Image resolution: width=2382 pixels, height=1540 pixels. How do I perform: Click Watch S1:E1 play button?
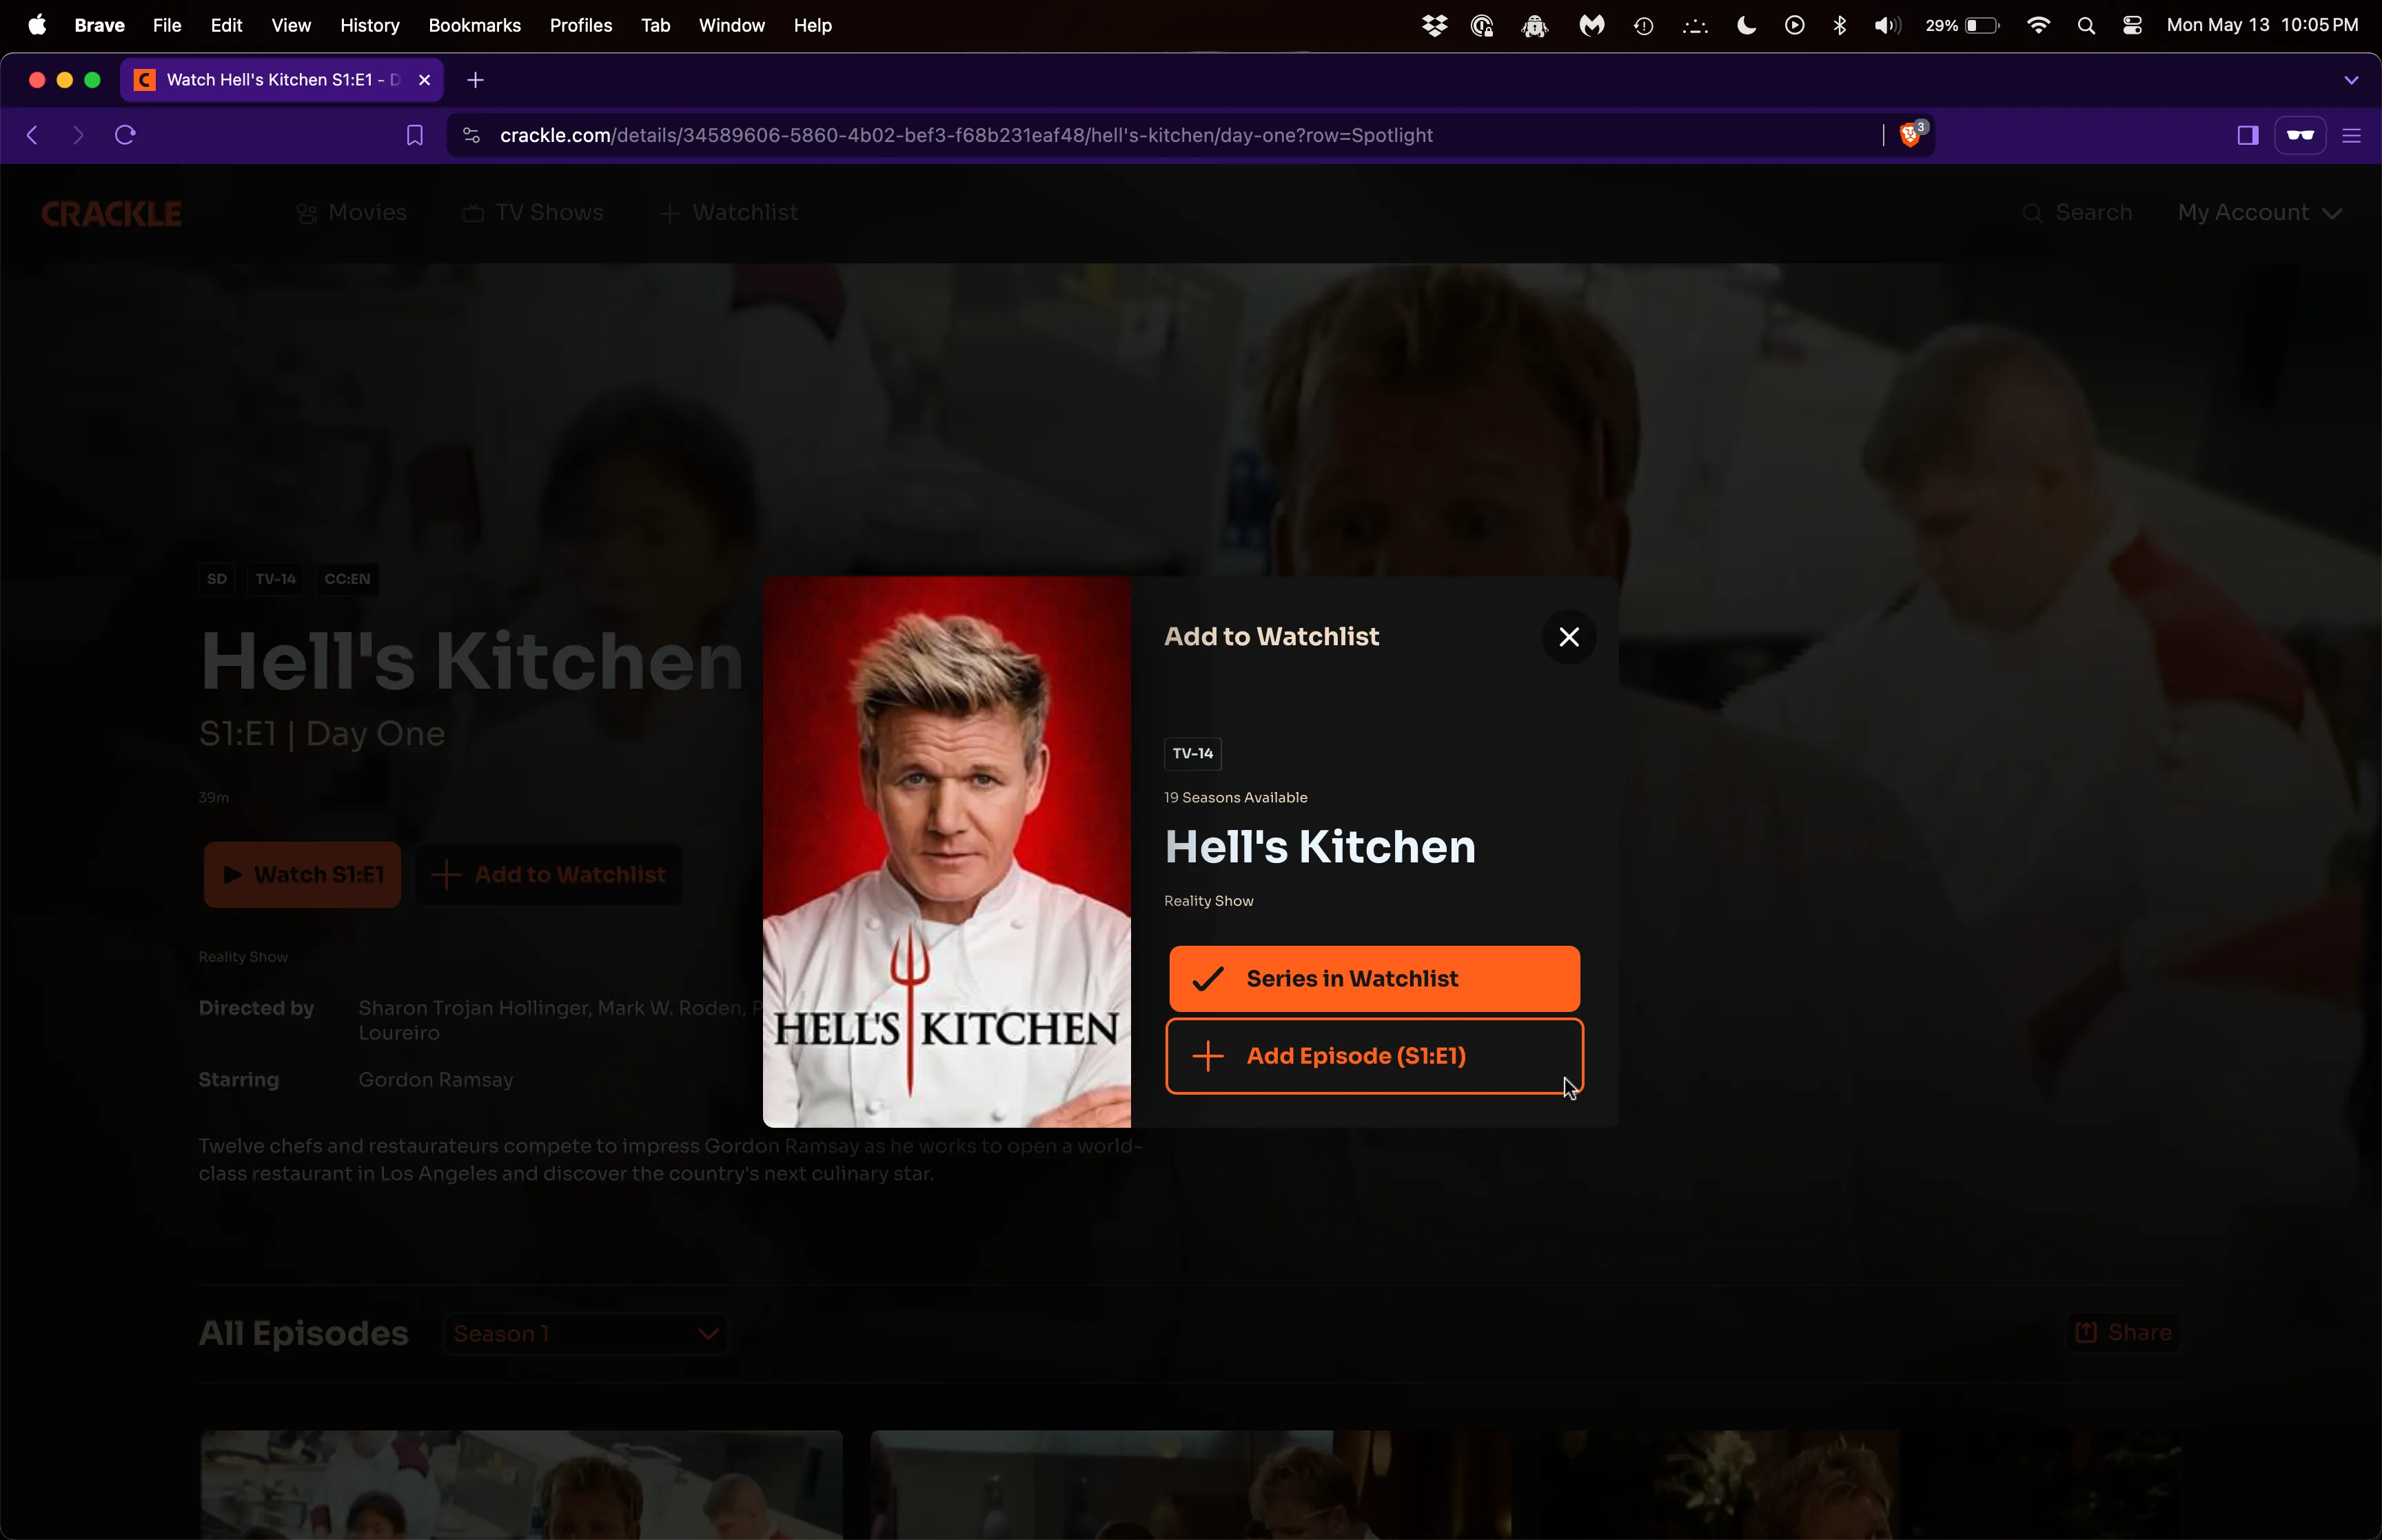pyautogui.click(x=302, y=873)
